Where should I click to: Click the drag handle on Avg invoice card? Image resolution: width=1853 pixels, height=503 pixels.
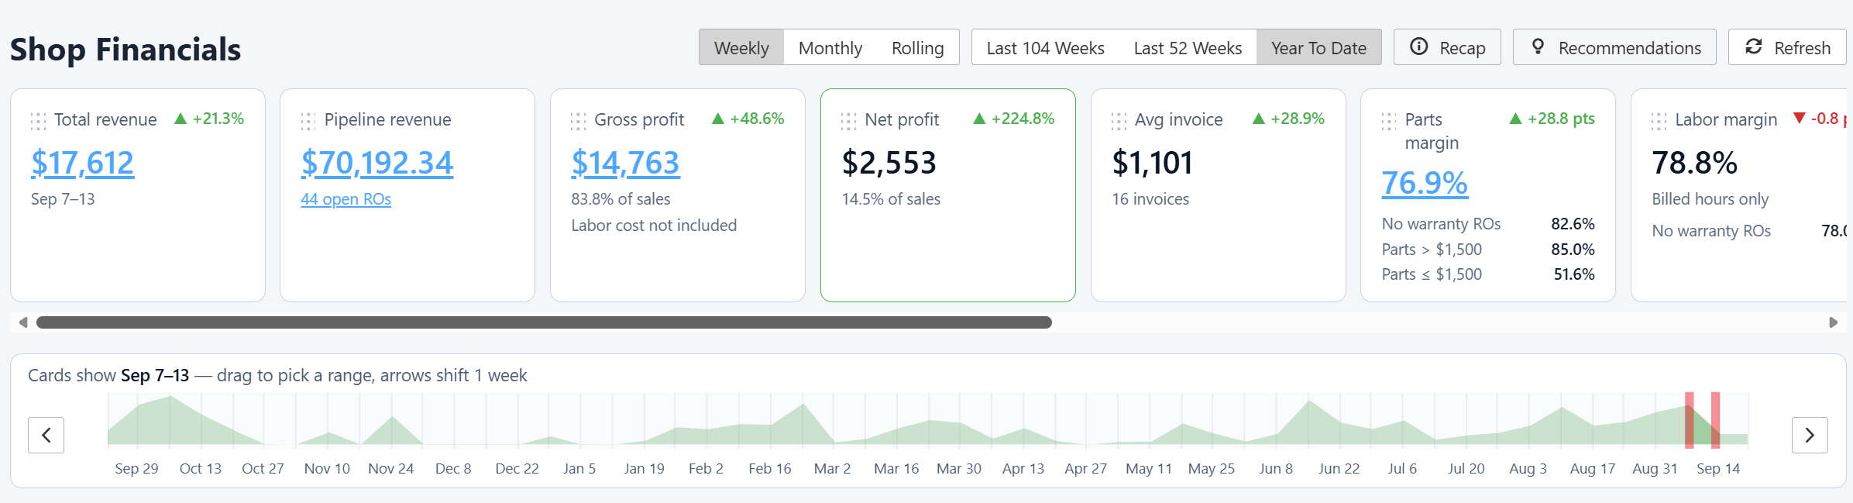(1119, 121)
